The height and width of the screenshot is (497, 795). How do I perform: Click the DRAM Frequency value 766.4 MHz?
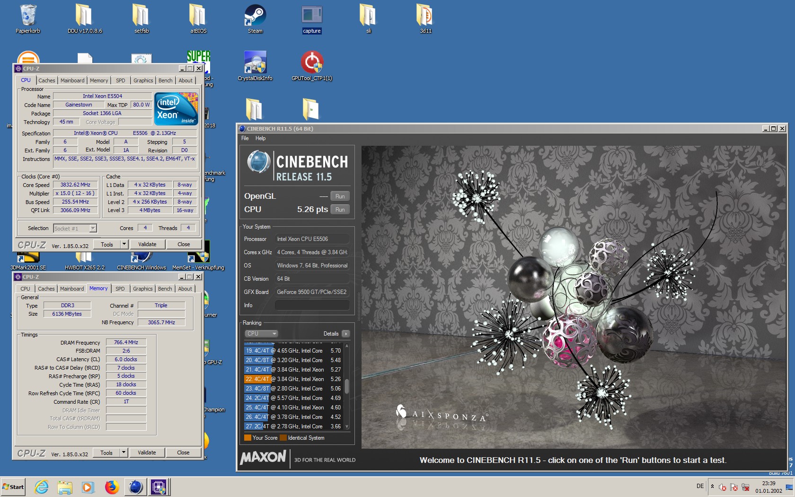tap(126, 342)
